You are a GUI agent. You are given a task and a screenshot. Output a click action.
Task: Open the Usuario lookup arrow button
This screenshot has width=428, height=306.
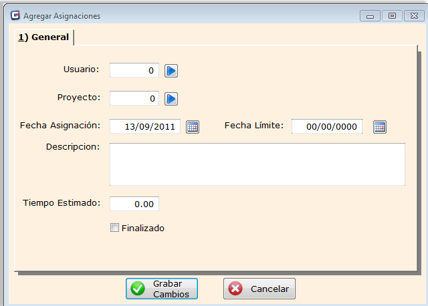click(x=171, y=71)
